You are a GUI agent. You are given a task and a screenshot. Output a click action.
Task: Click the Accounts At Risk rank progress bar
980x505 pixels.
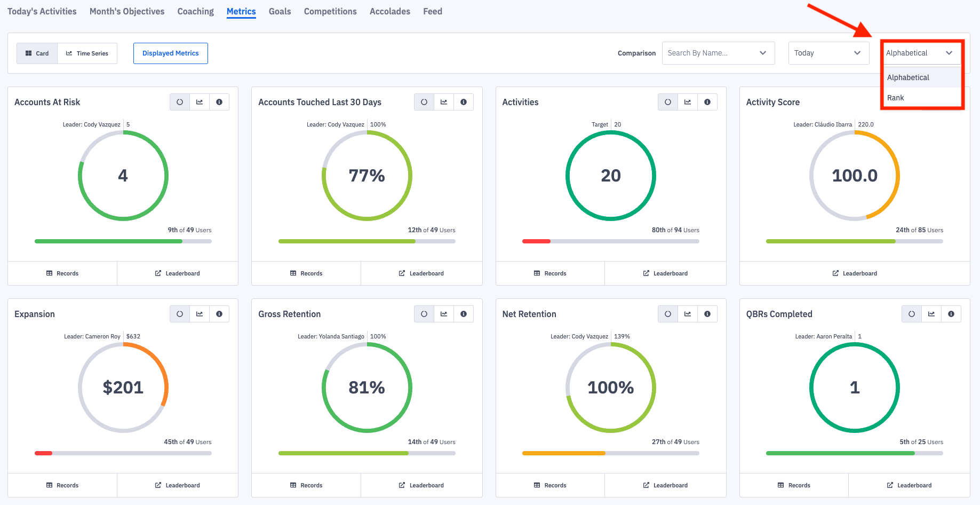(x=123, y=241)
